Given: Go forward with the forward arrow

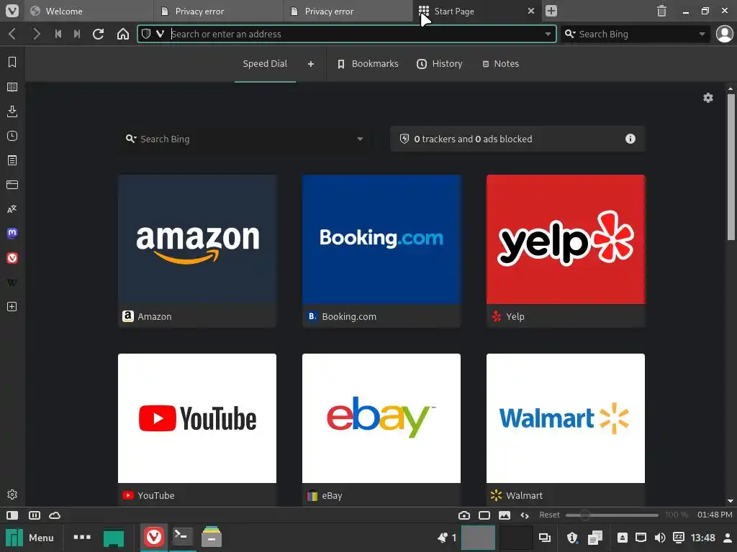Looking at the screenshot, I should [x=36, y=34].
